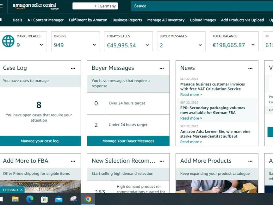The width and height of the screenshot is (273, 205).
Task: Open Microsoft Store from taskbar
Action: 44,199
